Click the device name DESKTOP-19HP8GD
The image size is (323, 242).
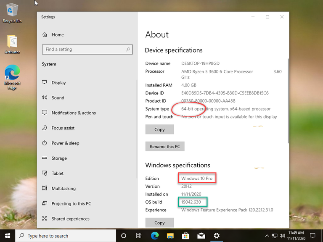(x=200, y=63)
